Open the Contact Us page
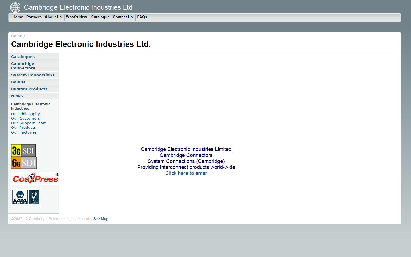411x257 pixels. 123,17
